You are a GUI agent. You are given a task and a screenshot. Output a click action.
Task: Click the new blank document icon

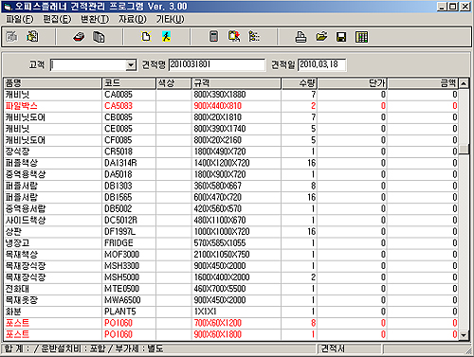coord(146,37)
